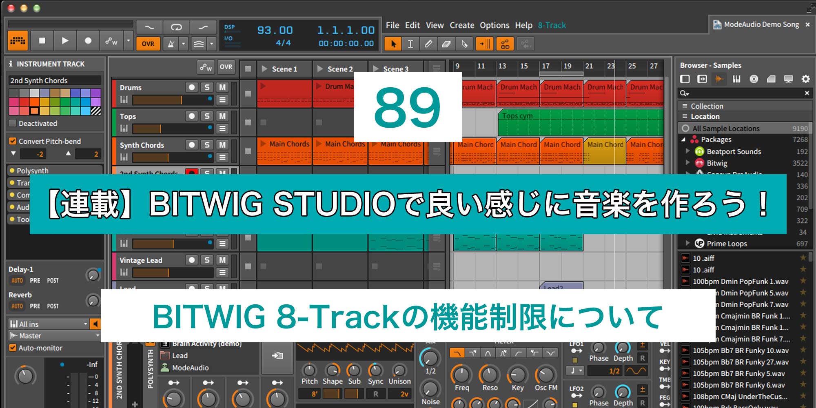Viewport: 816px width, 408px height.
Task: Turn the Delay-1 send knob
Action: coord(93,275)
